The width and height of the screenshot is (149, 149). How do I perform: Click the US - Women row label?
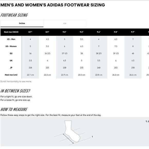[11, 46]
